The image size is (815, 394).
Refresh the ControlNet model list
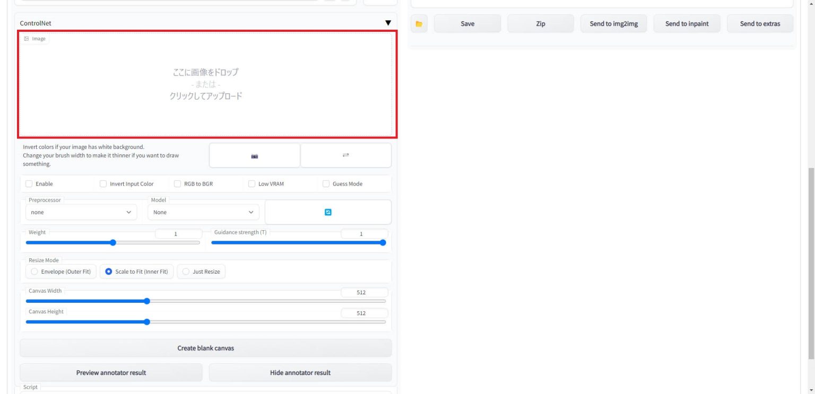click(328, 212)
